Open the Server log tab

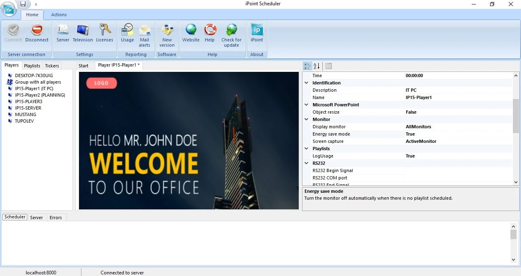[36, 218]
